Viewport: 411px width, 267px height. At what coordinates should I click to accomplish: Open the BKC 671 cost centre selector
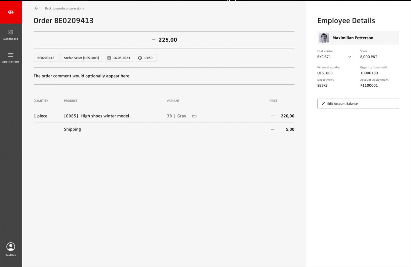pos(324,57)
